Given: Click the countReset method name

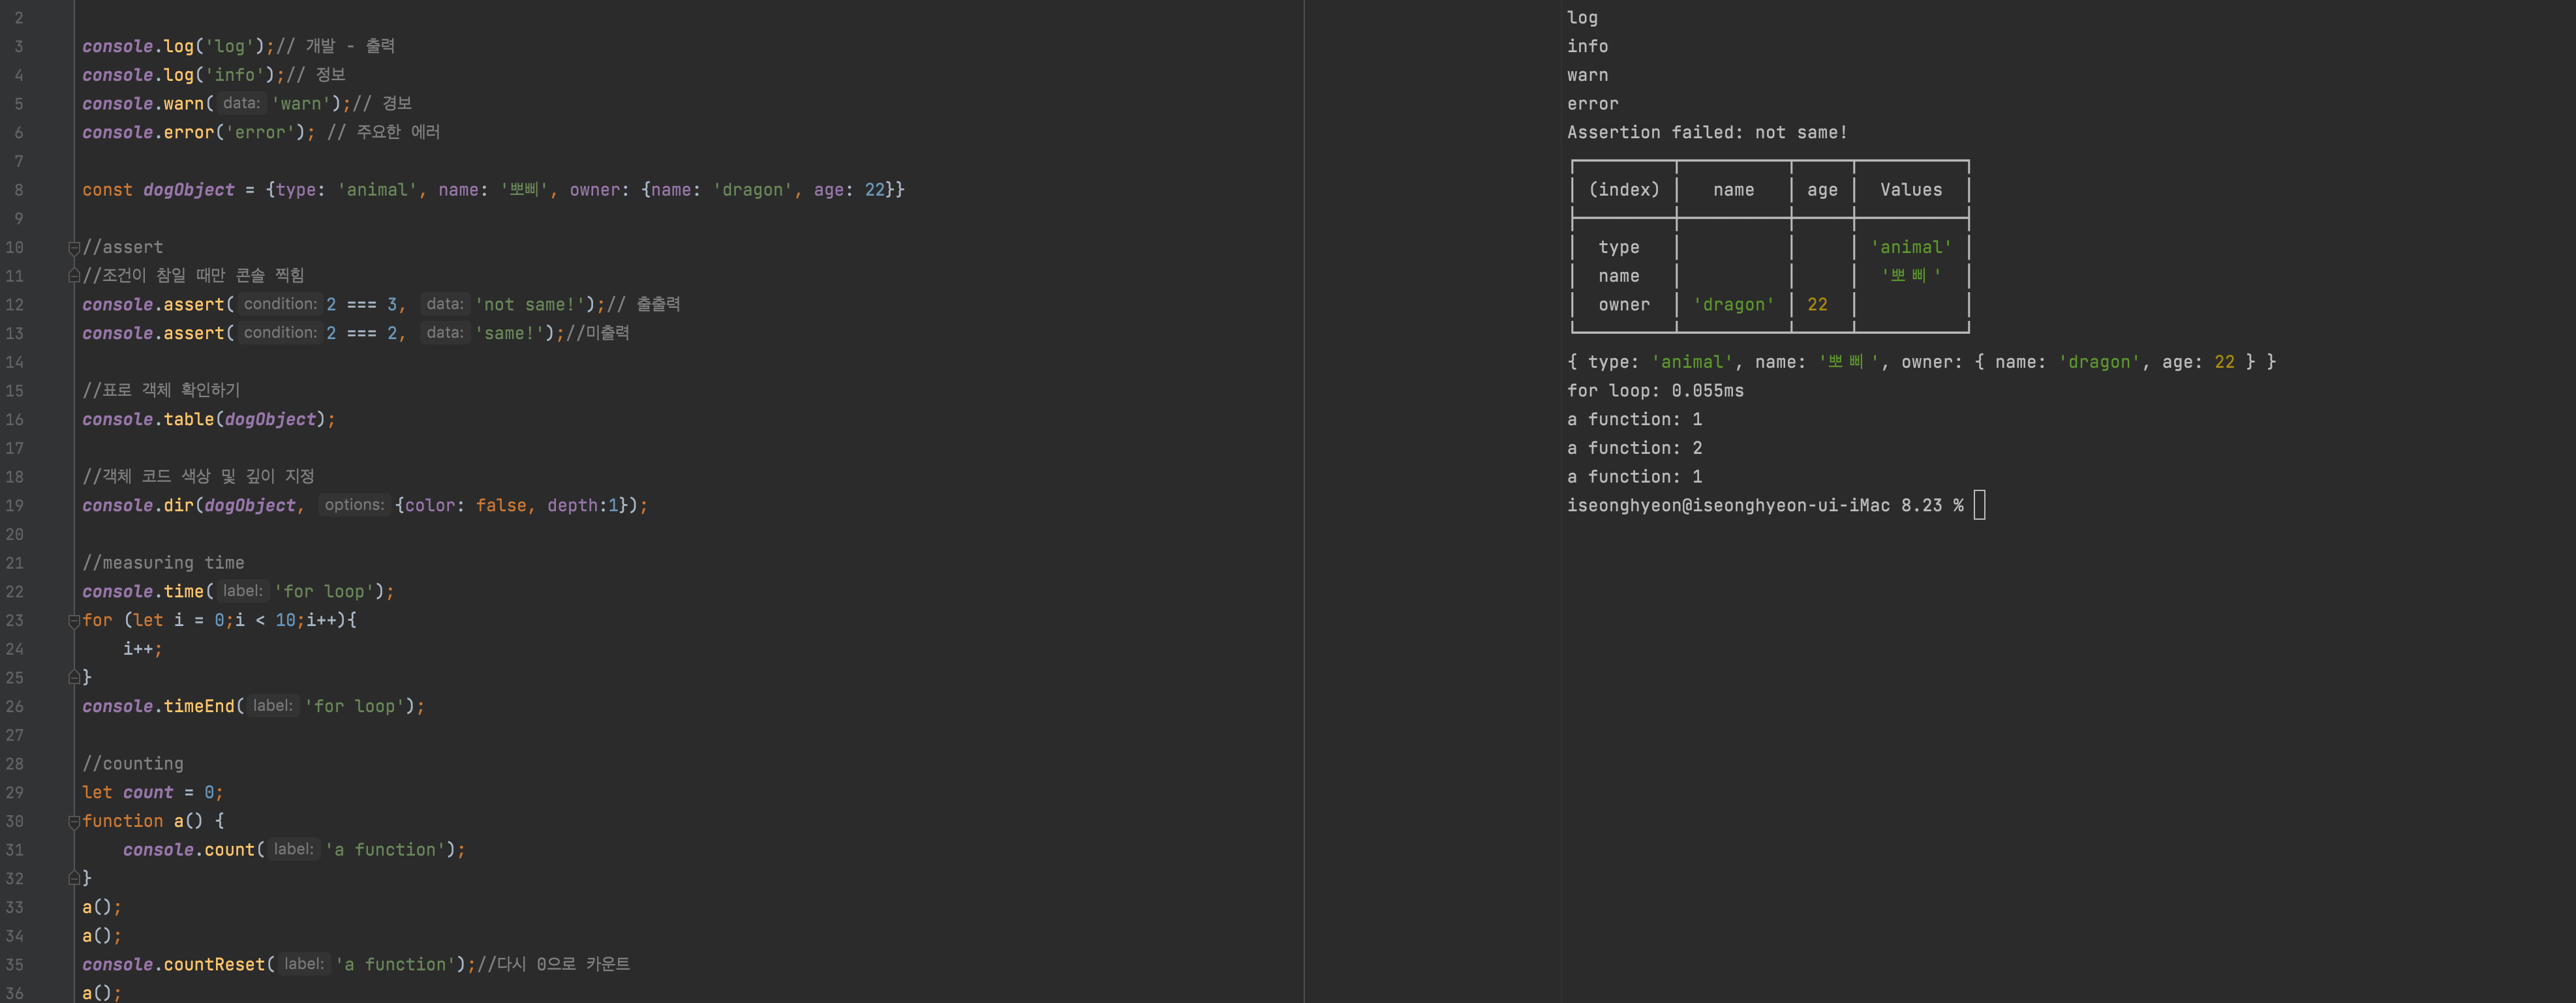Looking at the screenshot, I should pyautogui.click(x=214, y=964).
